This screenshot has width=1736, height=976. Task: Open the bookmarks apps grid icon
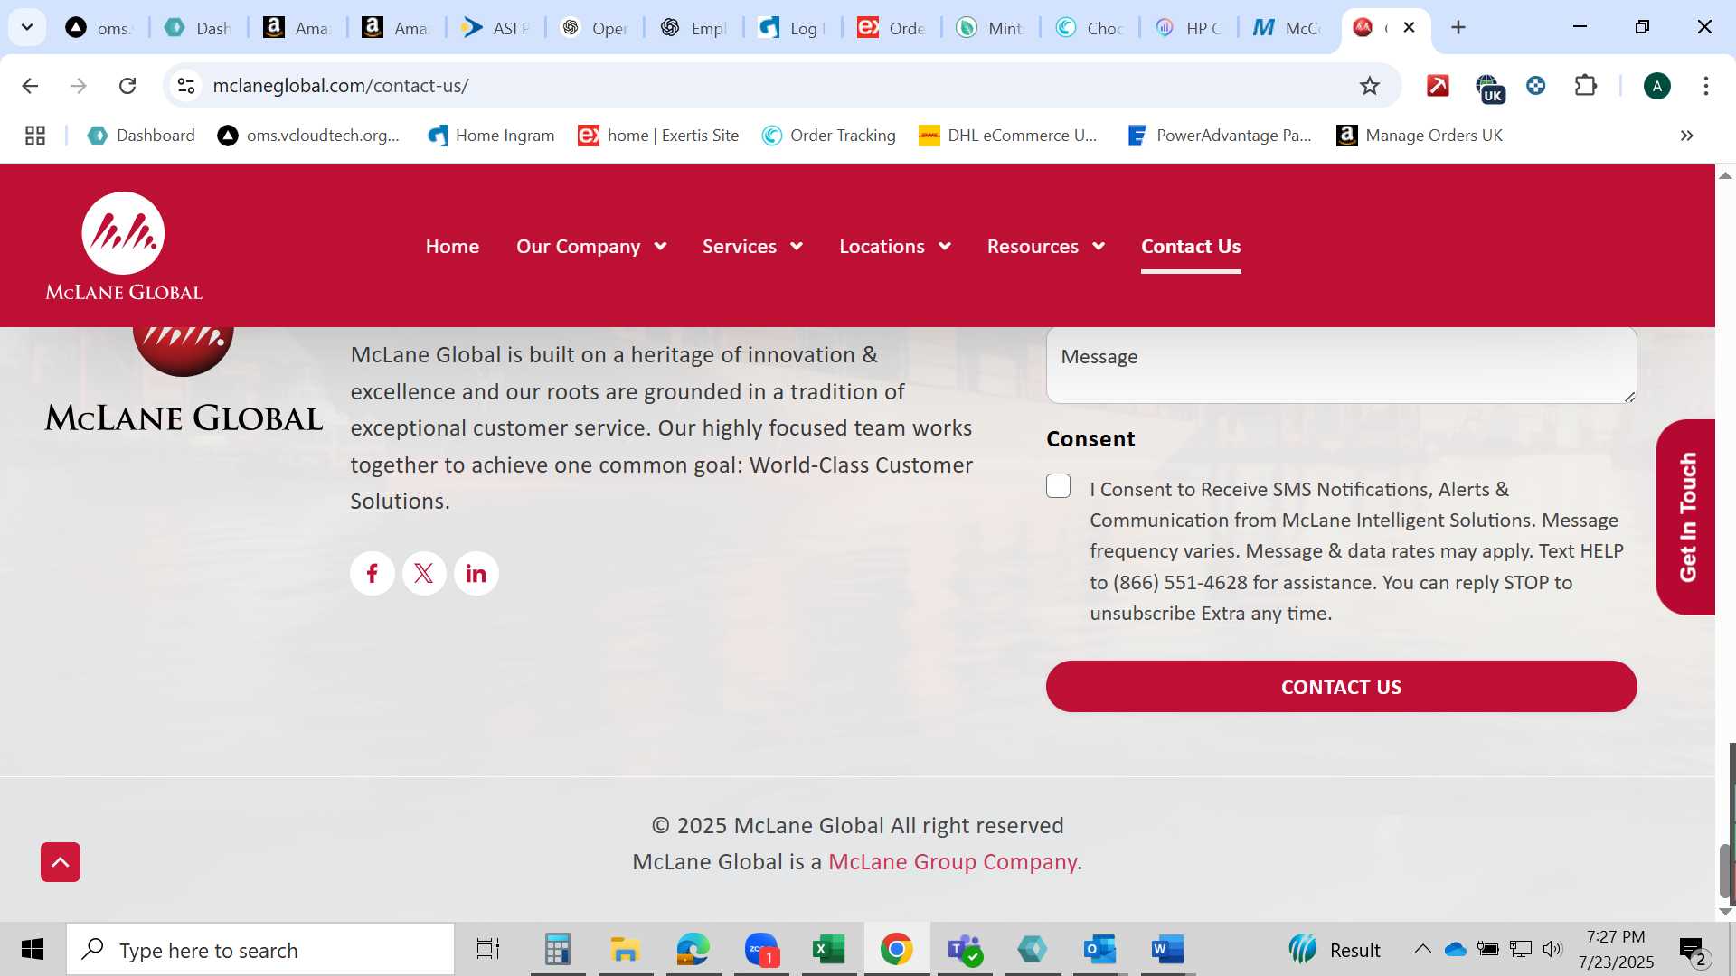point(35,136)
